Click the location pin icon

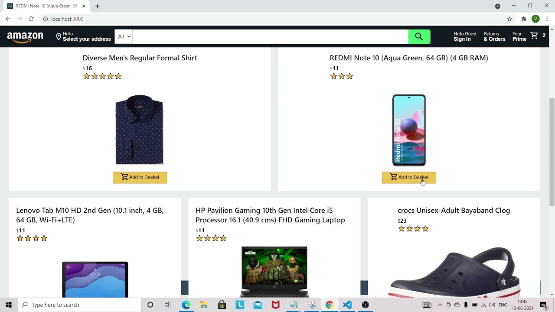59,37
